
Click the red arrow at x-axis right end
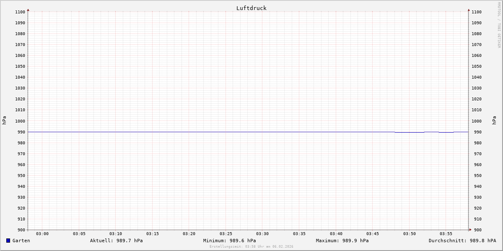pyautogui.click(x=470, y=230)
